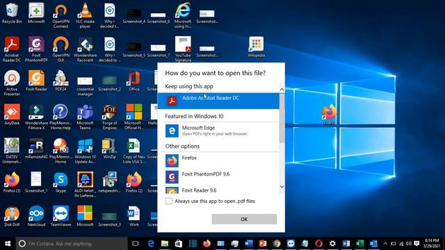Select the Foxit PhantomPDF desktop shortcut
445x250 pixels.
point(36,49)
